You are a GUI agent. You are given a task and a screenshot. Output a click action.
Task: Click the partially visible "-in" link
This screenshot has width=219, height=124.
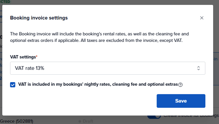215,59
